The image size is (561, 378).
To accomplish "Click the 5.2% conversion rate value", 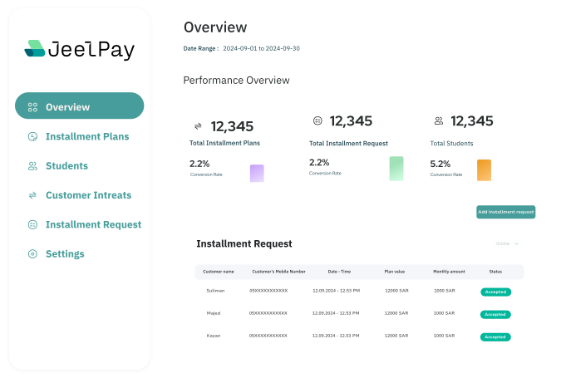I will [x=440, y=164].
